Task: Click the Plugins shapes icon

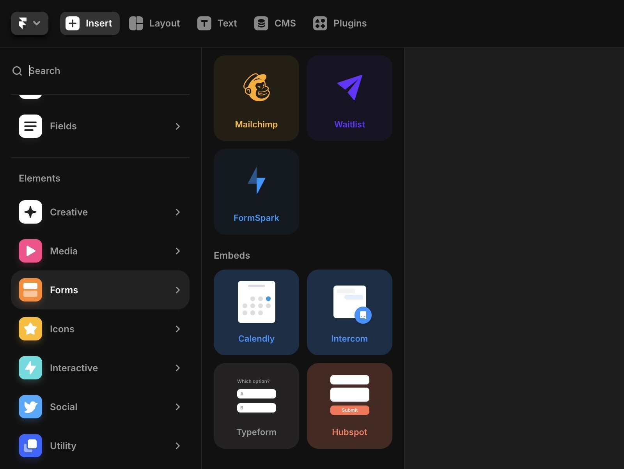Action: [320, 23]
